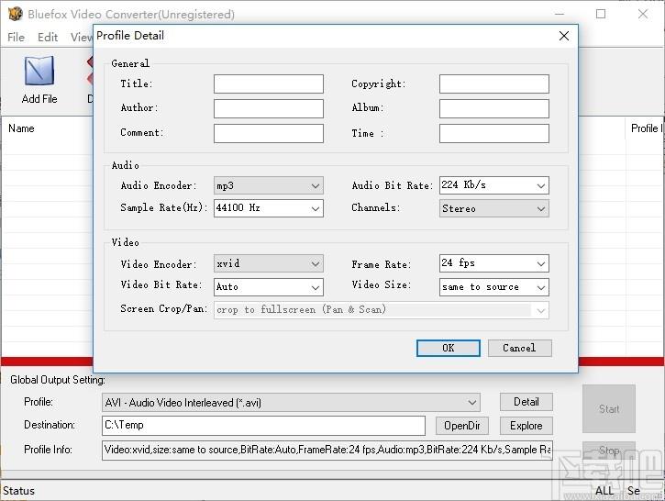Open the View menu
The height and width of the screenshot is (501, 665).
coord(82,38)
